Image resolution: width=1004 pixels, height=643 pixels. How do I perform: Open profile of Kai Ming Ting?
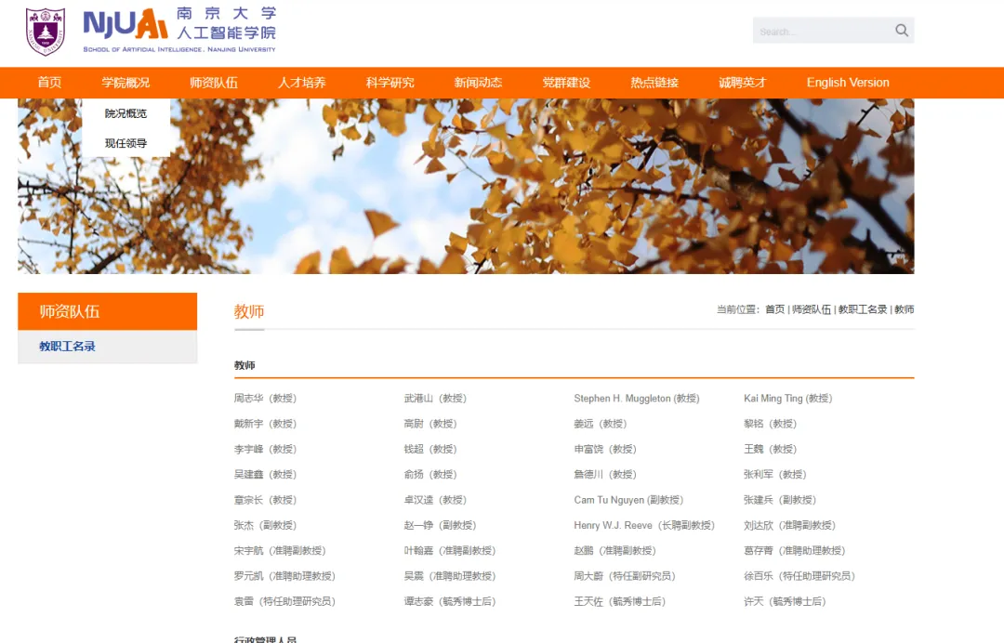(788, 398)
